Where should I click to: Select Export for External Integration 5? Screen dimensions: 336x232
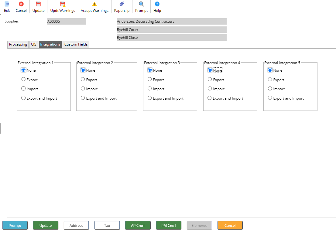270,79
